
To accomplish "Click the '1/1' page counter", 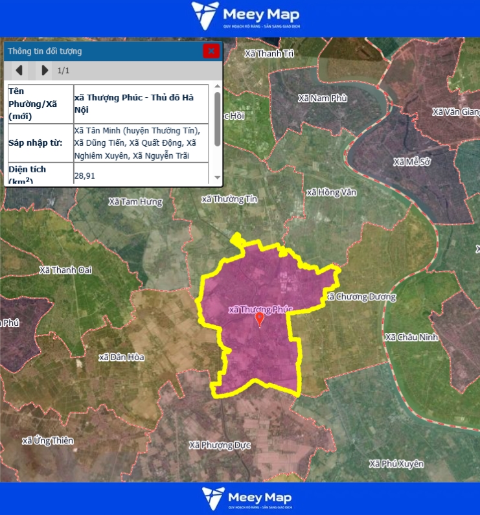I will [63, 71].
